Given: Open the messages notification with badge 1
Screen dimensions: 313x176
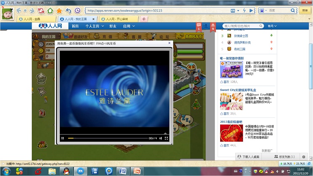Looking at the screenshot, I should pos(199,27).
